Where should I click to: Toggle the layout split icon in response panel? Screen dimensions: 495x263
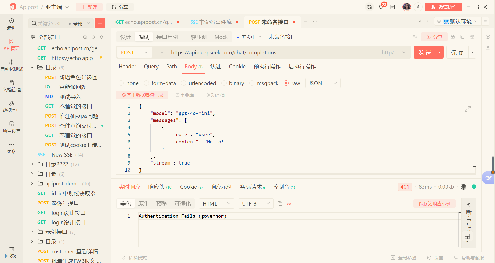467,236
